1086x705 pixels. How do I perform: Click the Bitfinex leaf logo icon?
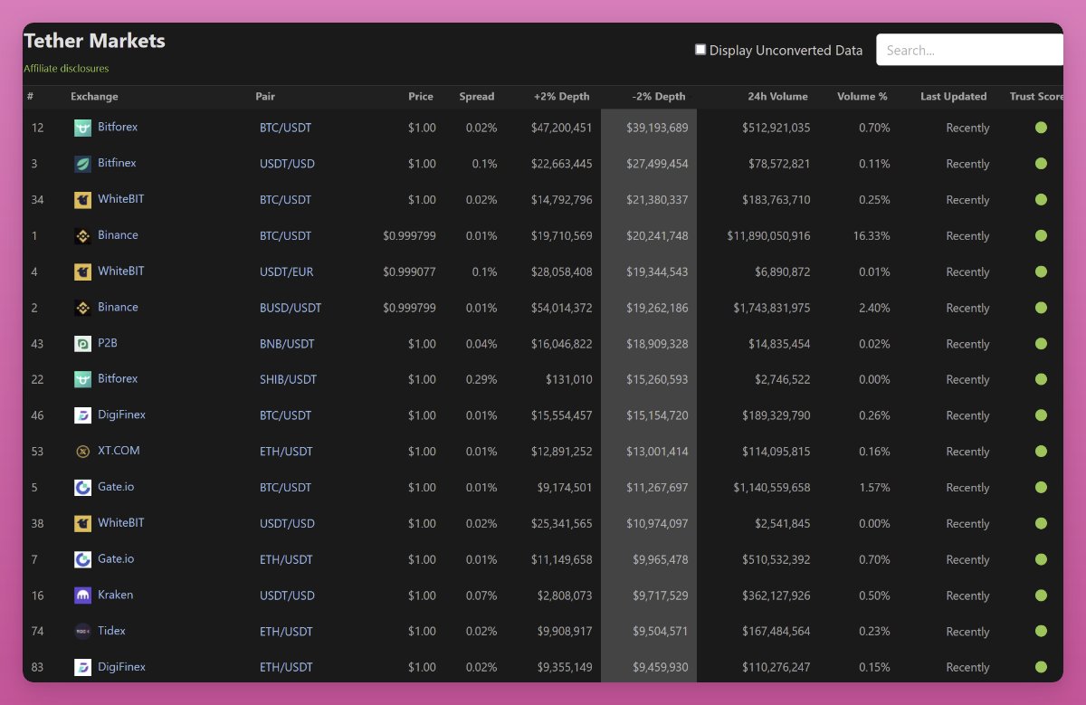coord(82,164)
